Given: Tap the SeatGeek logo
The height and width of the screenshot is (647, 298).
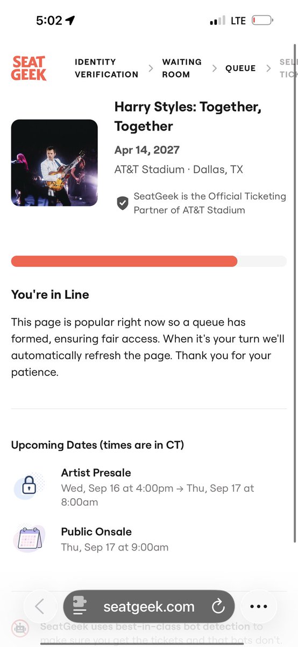Looking at the screenshot, I should (29, 68).
